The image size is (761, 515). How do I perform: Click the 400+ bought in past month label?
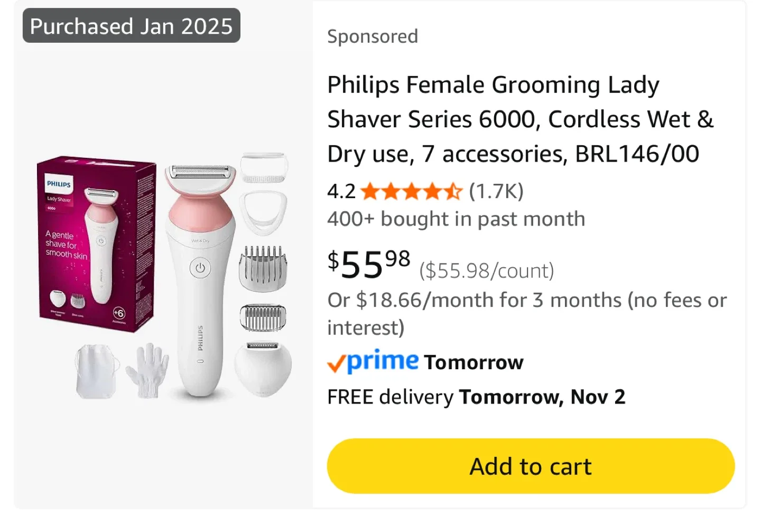pos(456,218)
